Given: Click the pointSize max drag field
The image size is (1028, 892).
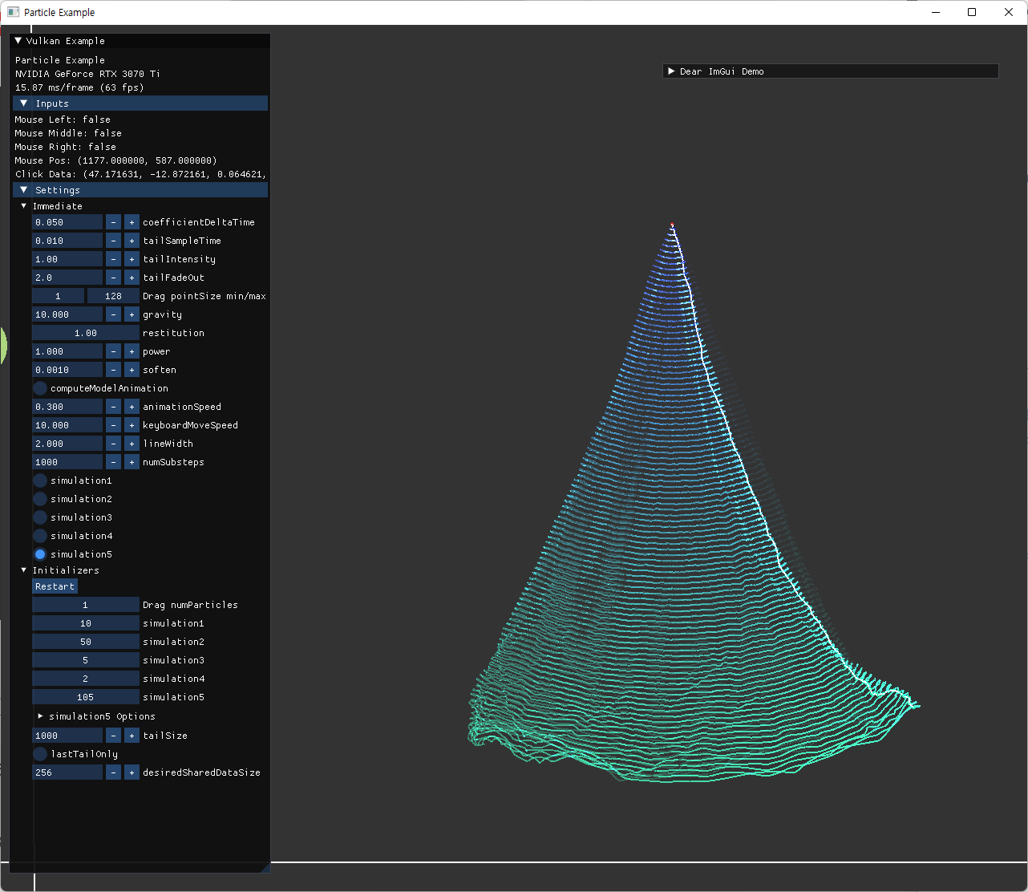Looking at the screenshot, I should [x=113, y=296].
